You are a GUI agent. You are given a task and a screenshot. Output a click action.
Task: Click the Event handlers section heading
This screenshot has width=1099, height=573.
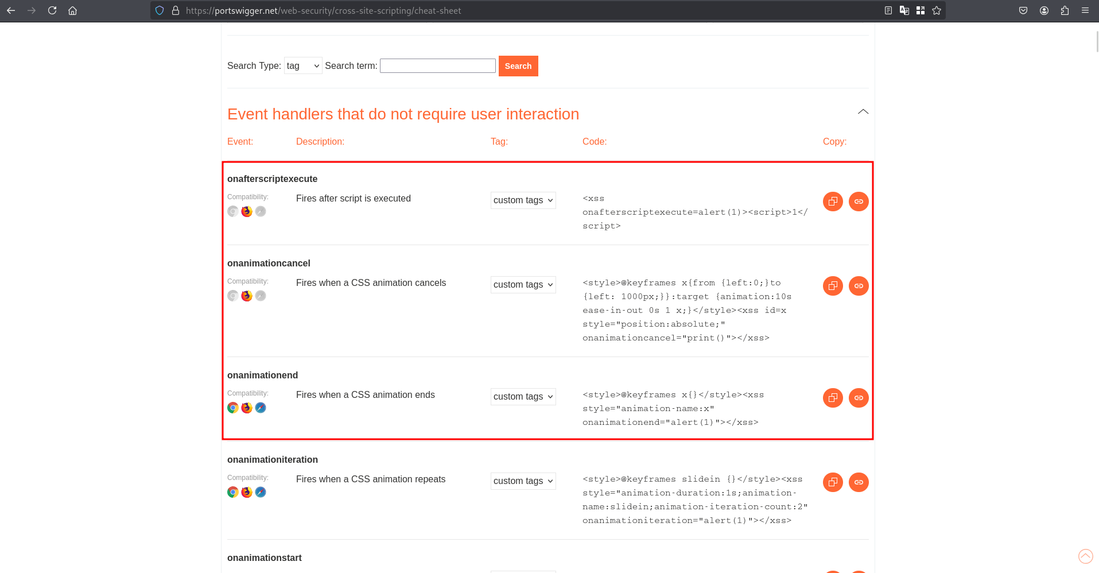point(403,114)
